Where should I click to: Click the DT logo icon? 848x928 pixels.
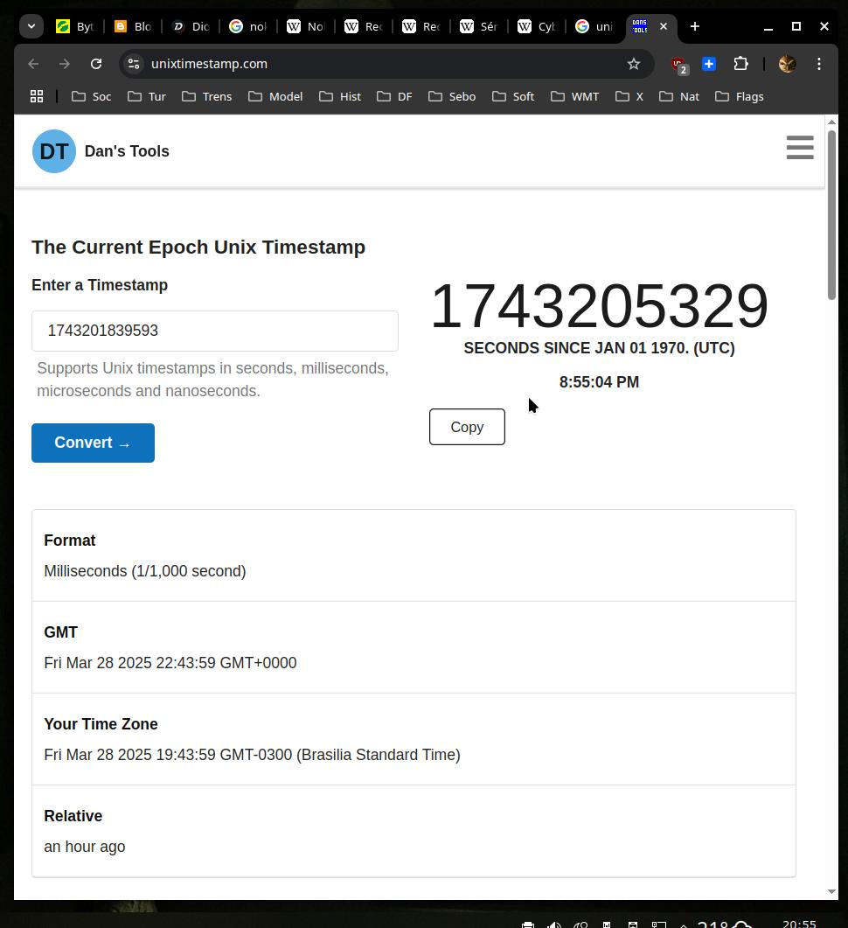click(53, 151)
